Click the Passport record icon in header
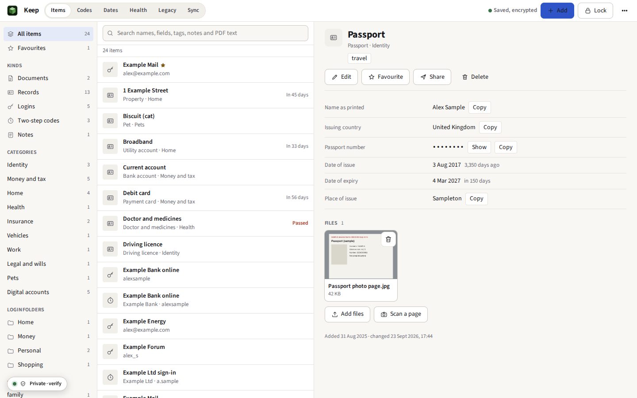The height and width of the screenshot is (398, 637). tap(334, 38)
